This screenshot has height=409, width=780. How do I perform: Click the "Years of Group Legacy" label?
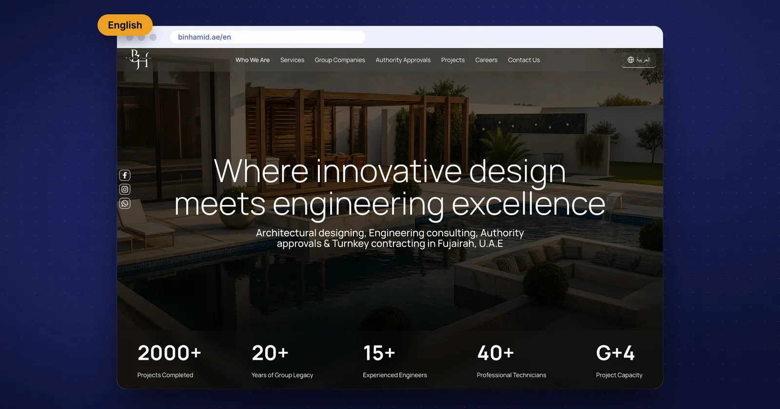pyautogui.click(x=282, y=375)
